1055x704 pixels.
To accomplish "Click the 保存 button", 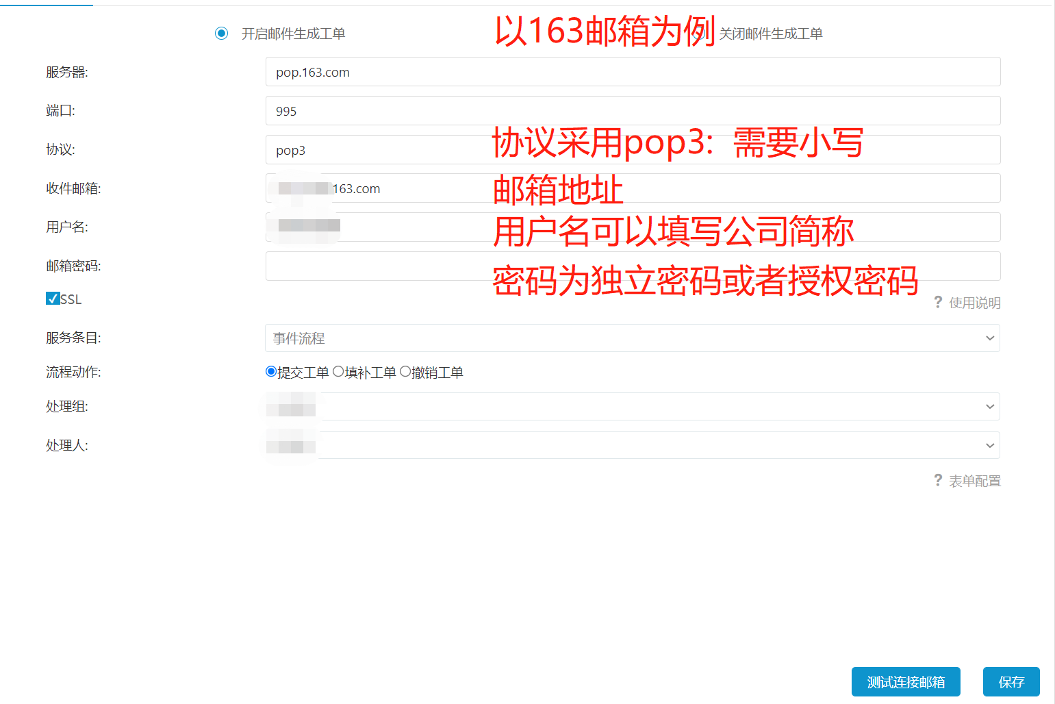I will (1010, 682).
